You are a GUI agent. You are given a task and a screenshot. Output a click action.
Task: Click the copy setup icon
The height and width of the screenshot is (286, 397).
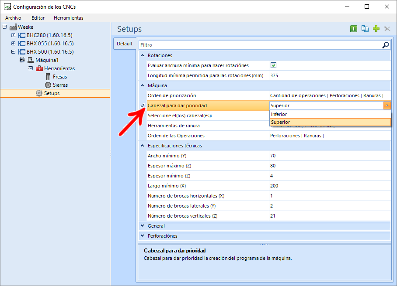coord(365,29)
